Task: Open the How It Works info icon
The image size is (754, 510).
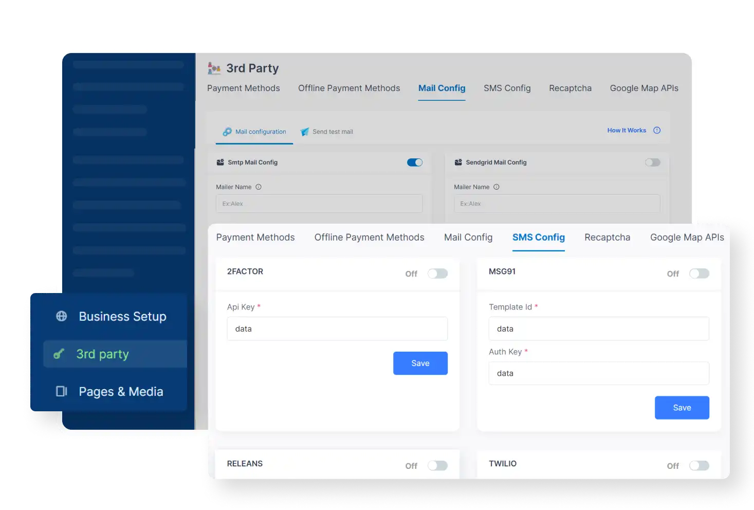Action: click(656, 130)
